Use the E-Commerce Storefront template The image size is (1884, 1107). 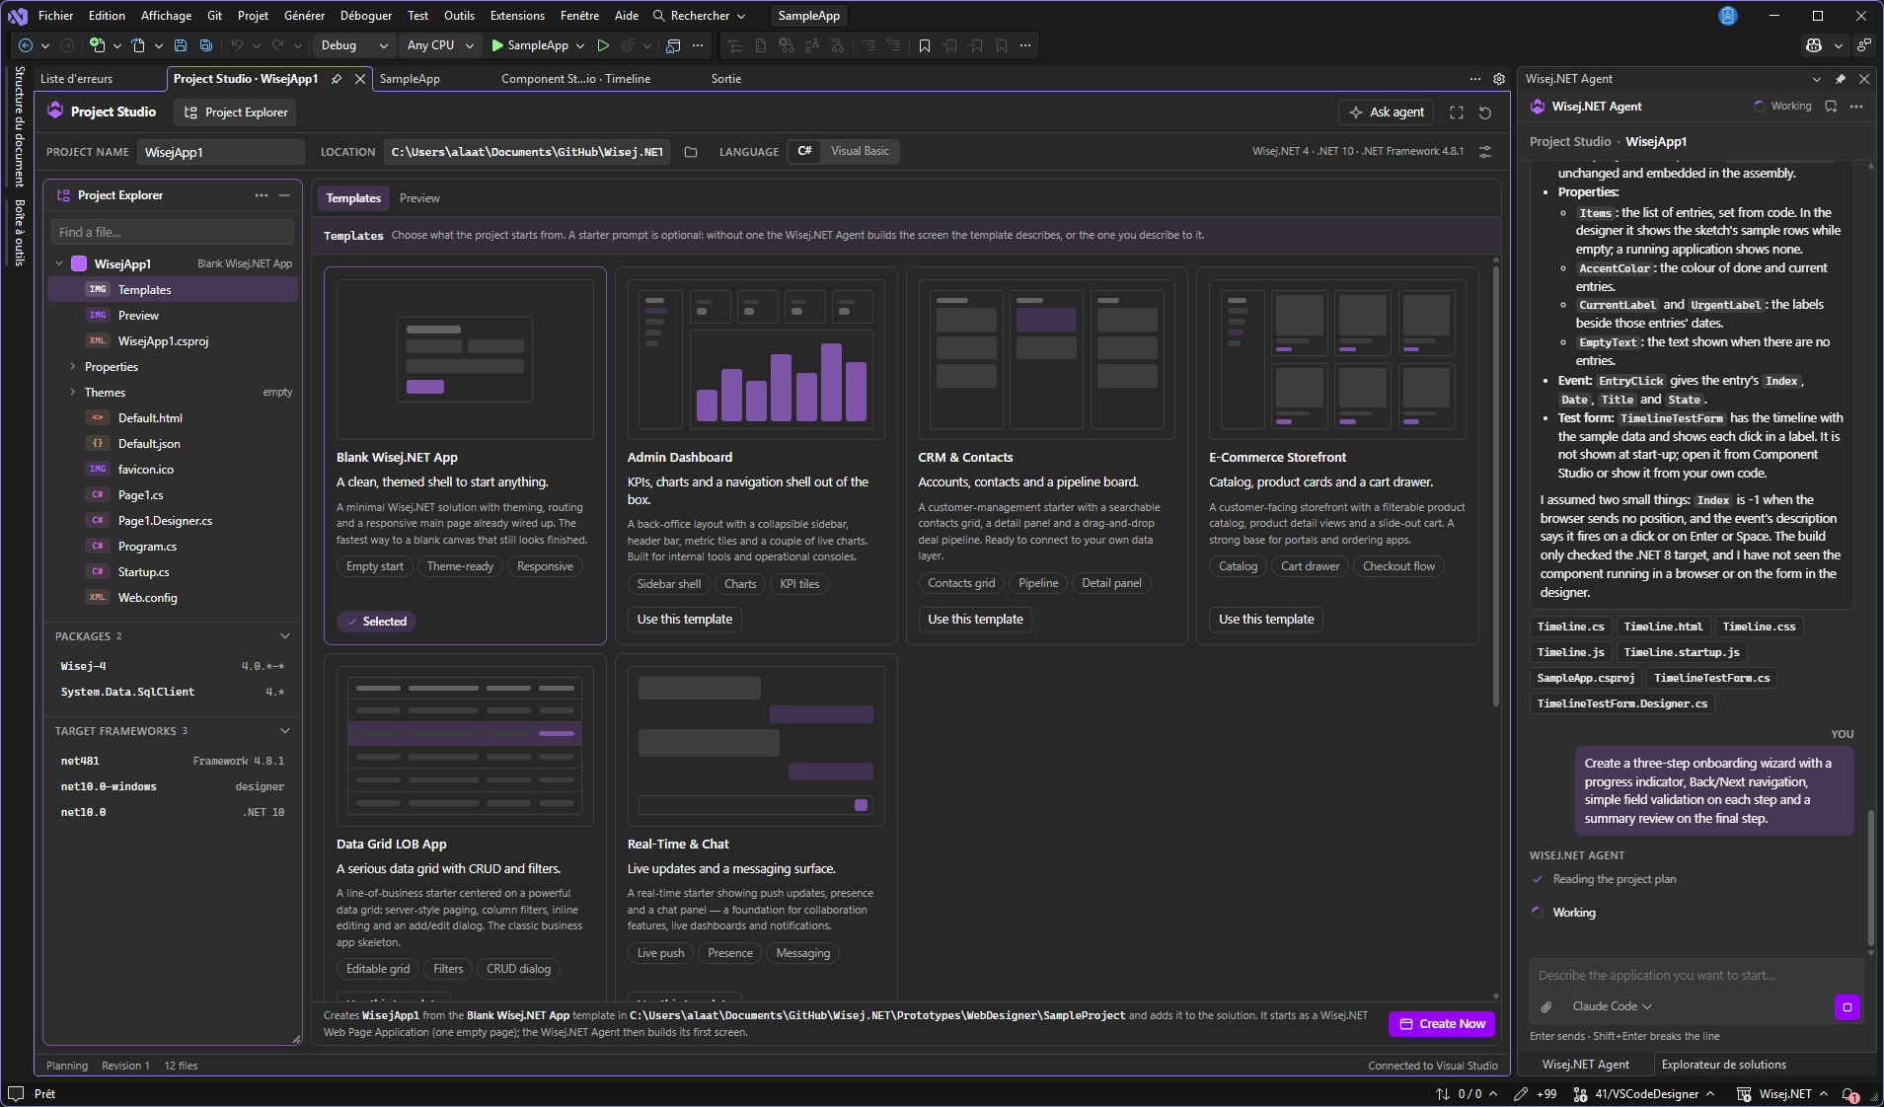tap(1266, 620)
